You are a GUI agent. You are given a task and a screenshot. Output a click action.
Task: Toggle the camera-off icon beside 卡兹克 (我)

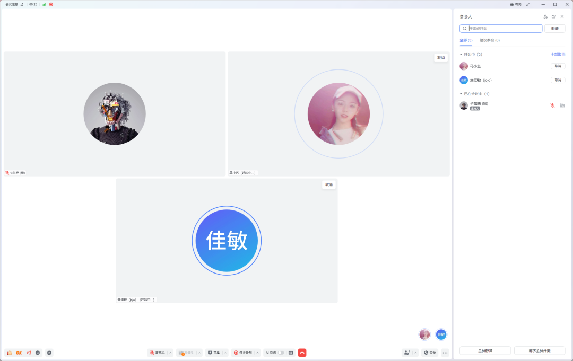(562, 105)
